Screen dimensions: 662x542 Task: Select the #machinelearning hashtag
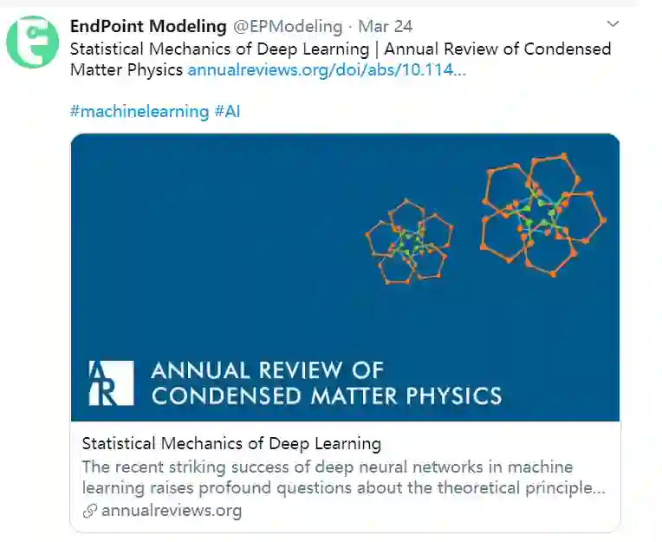coord(139,112)
